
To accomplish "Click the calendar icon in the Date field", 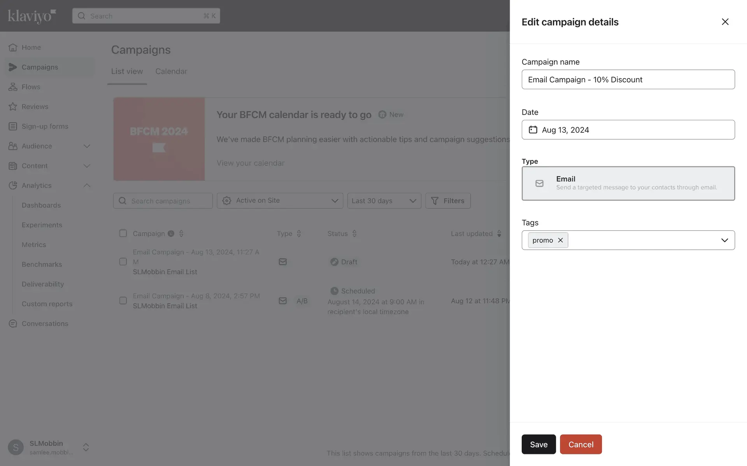I will [x=533, y=130].
